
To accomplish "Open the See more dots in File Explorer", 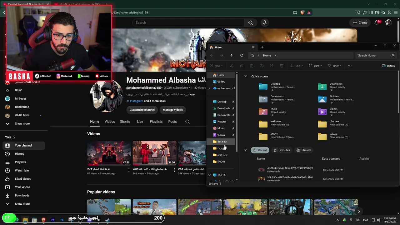I will [350, 66].
